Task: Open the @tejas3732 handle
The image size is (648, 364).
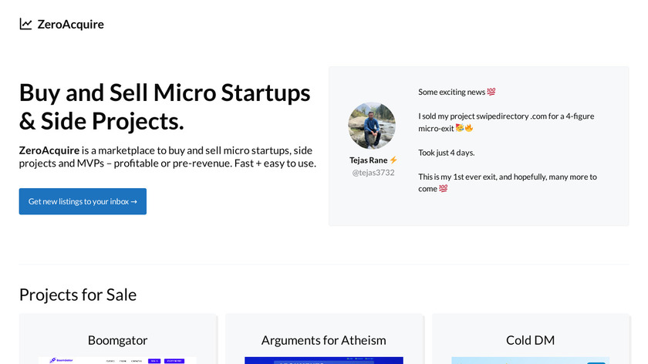Action: point(373,172)
